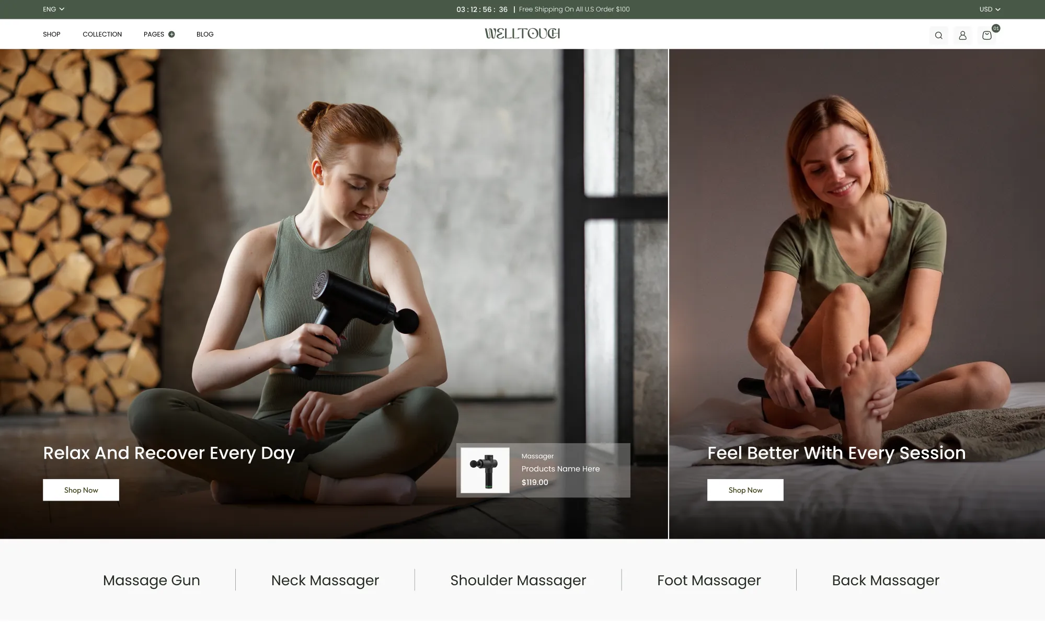This screenshot has height=638, width=1045.
Task: Open the Neck Massager category
Action: click(x=325, y=581)
